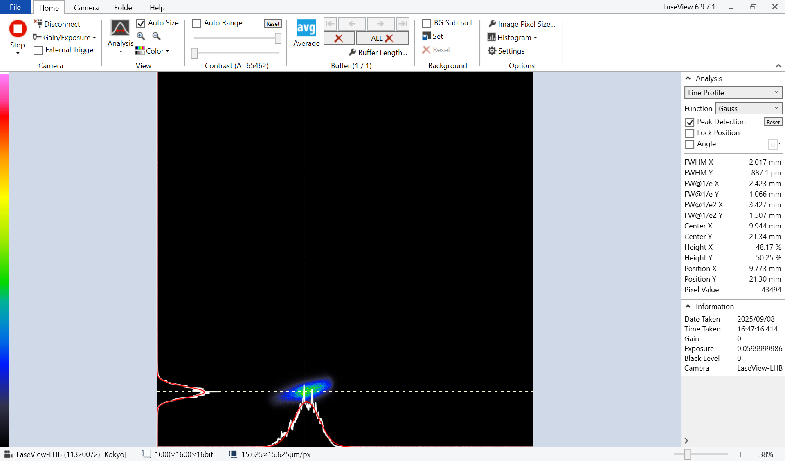Jump to first buffer frame

click(x=330, y=24)
